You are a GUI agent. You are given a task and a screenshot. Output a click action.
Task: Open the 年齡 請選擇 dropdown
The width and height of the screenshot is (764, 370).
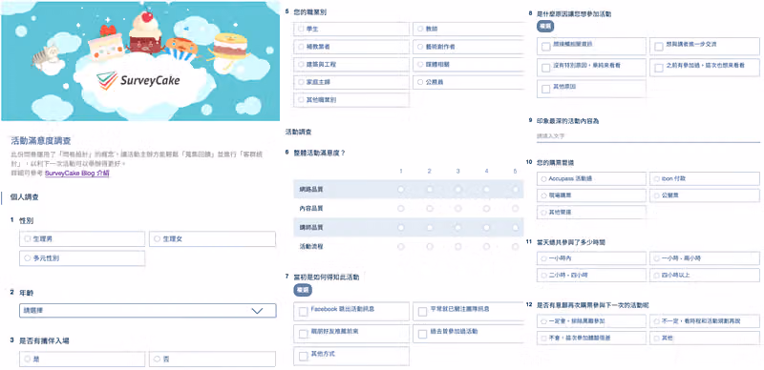click(148, 311)
